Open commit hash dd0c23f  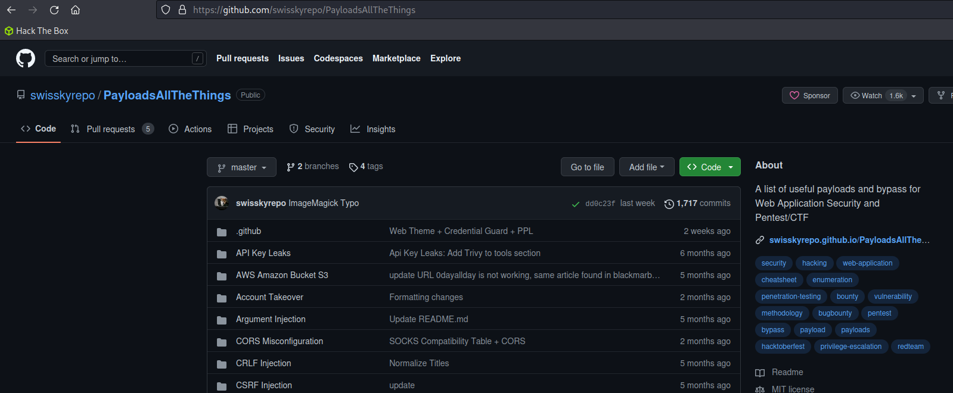point(600,204)
